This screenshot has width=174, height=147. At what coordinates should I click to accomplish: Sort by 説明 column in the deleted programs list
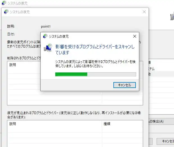pos(13,65)
